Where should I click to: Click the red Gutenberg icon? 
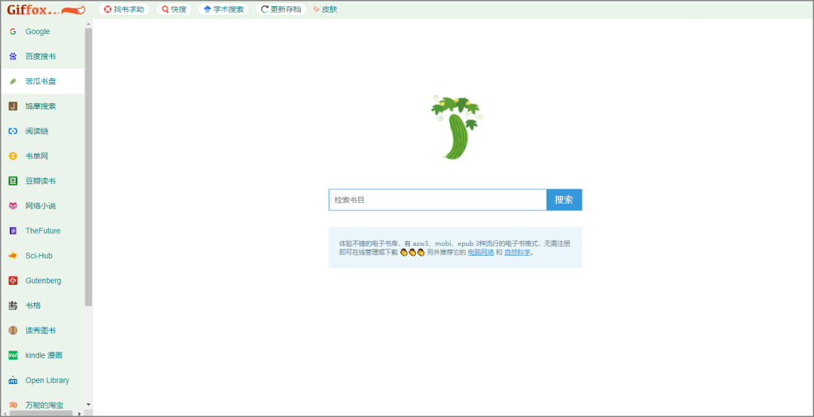pyautogui.click(x=13, y=281)
